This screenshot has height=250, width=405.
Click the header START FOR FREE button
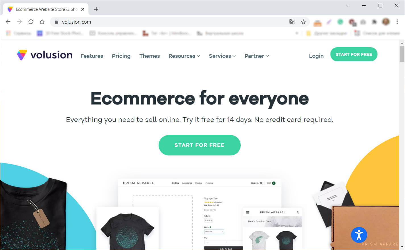tap(354, 54)
